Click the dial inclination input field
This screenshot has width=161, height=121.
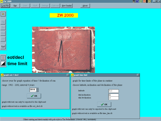point(114,95)
